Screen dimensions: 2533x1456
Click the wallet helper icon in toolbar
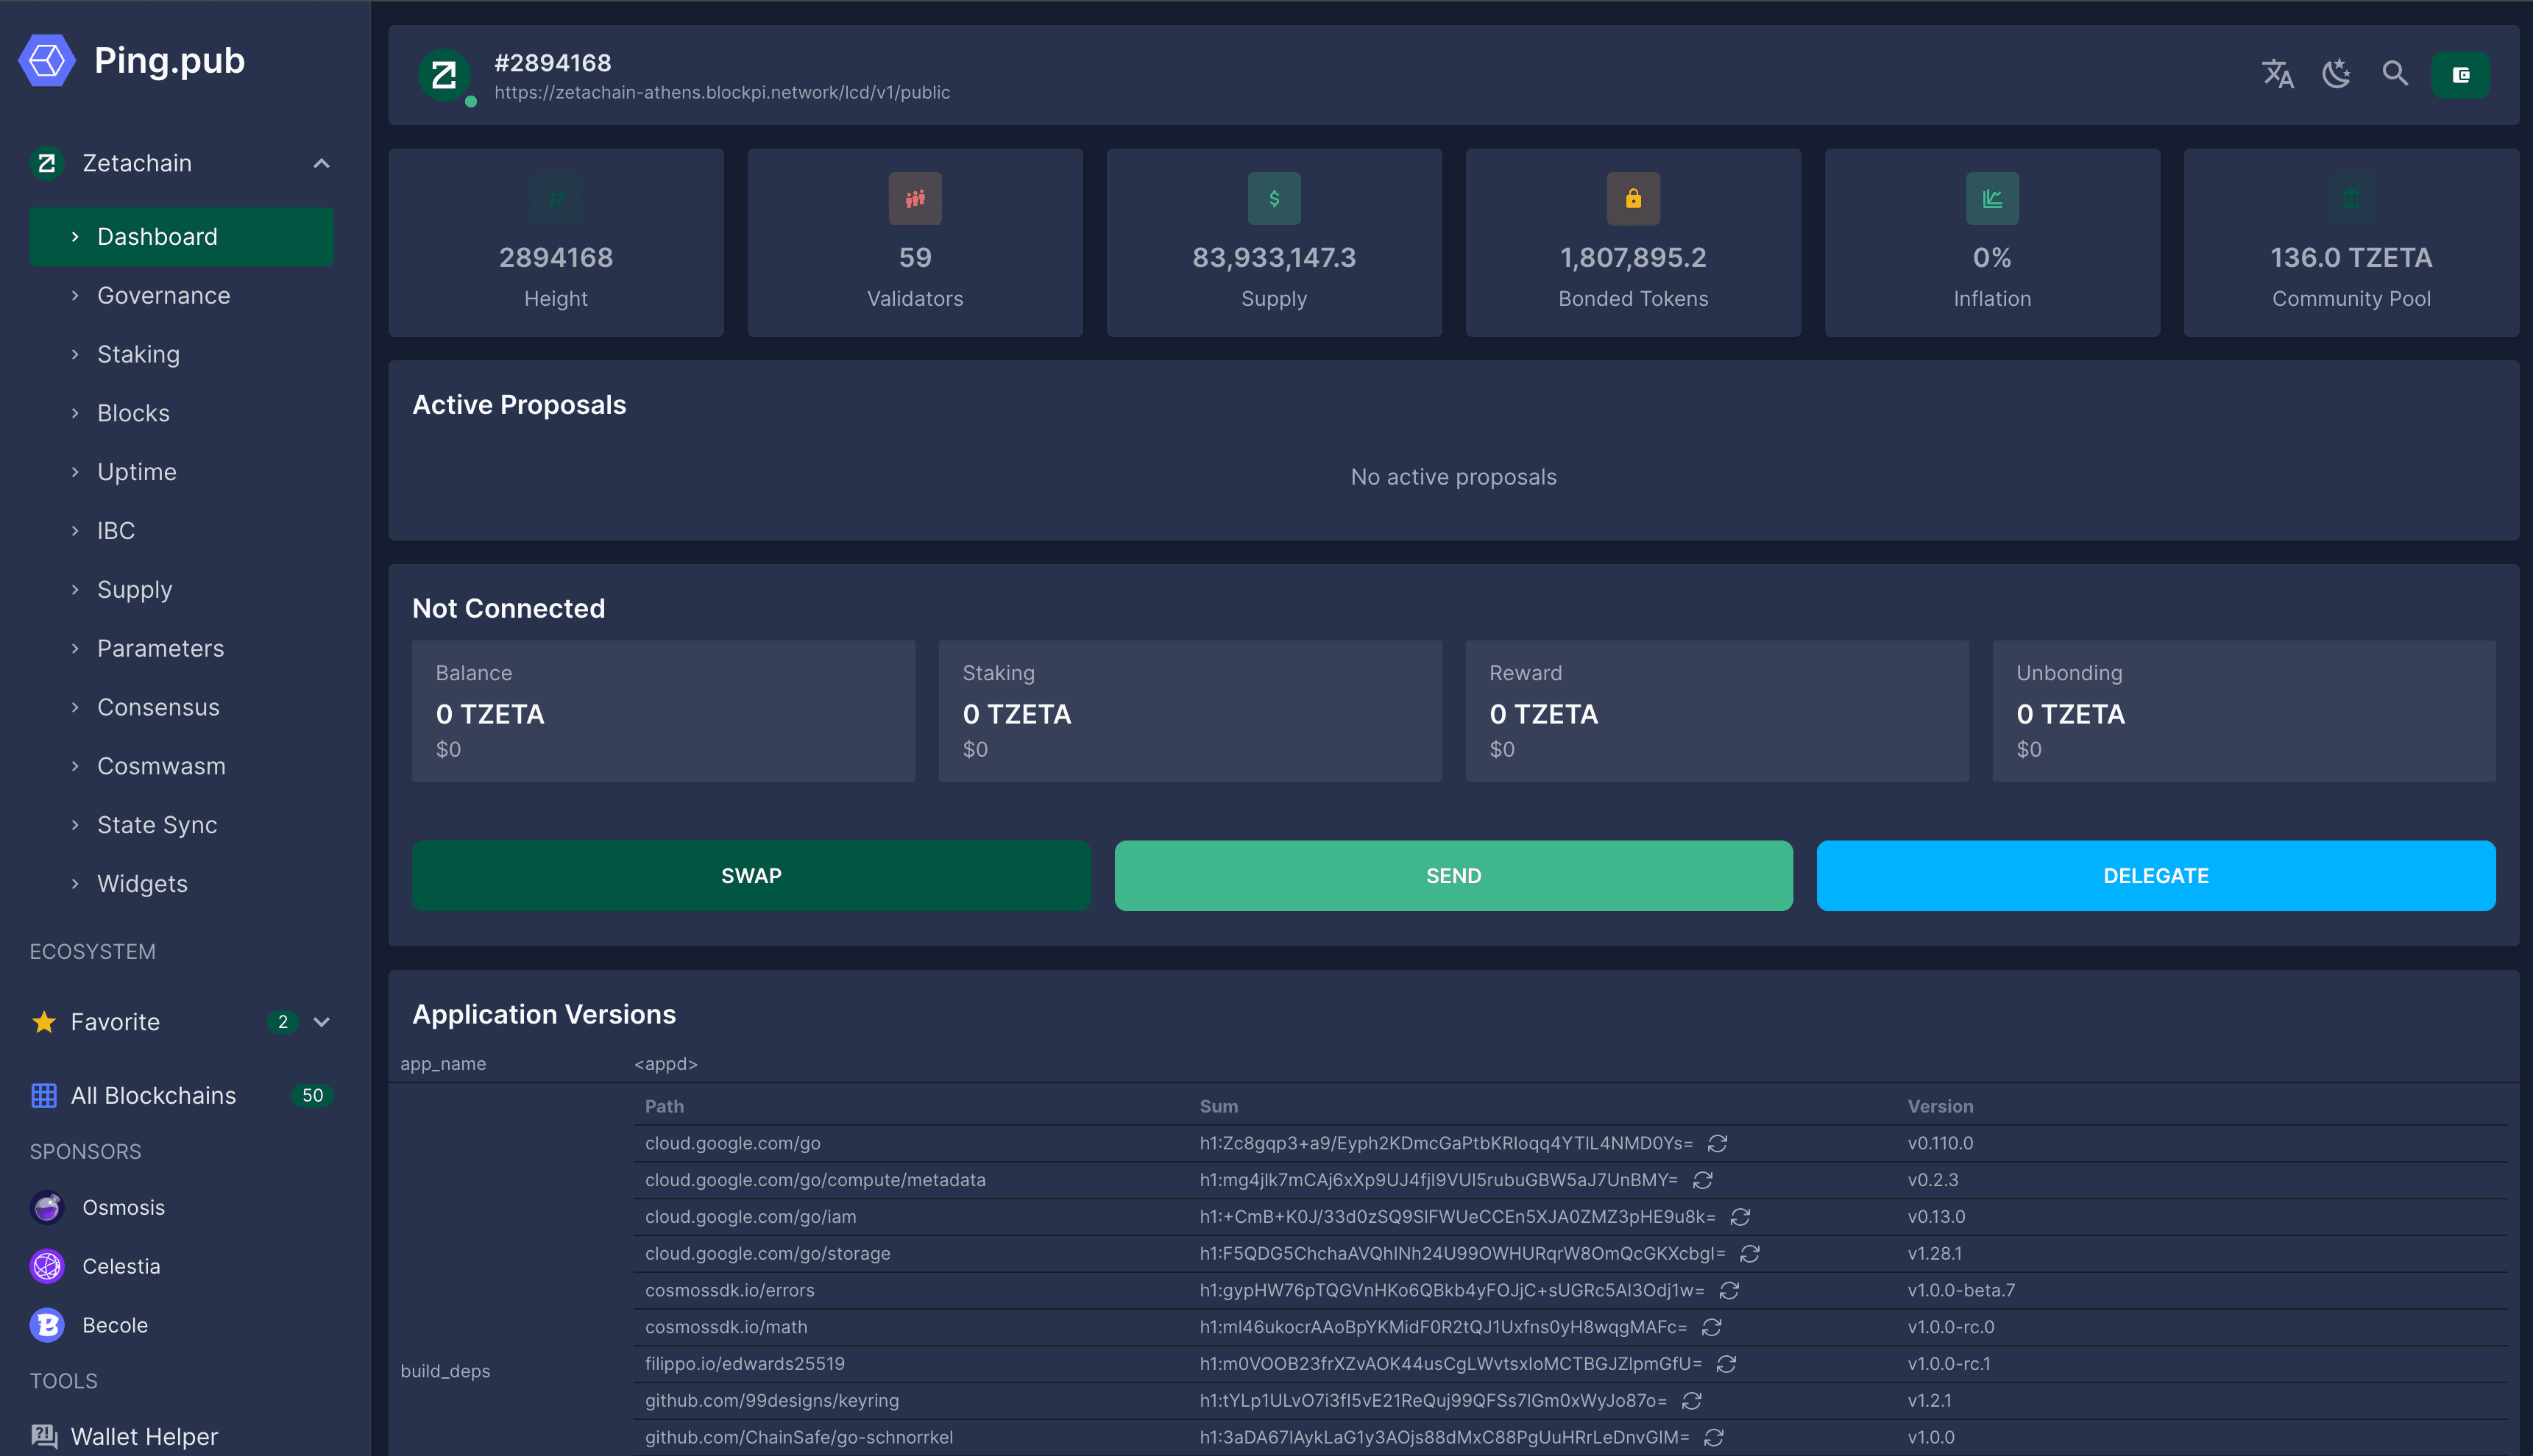point(2460,73)
